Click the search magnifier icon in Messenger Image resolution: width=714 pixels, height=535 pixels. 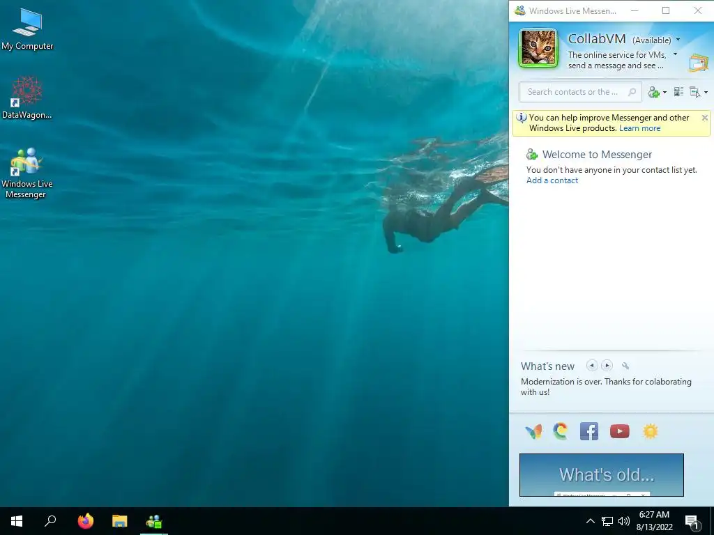coord(632,92)
